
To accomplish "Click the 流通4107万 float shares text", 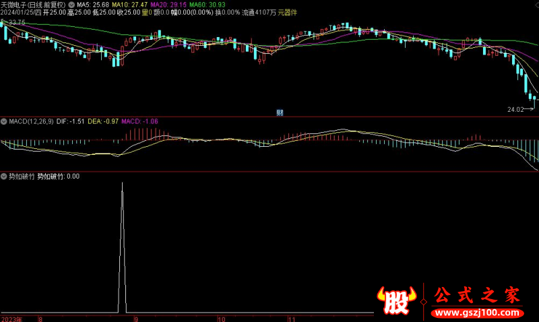I will click(x=259, y=12).
